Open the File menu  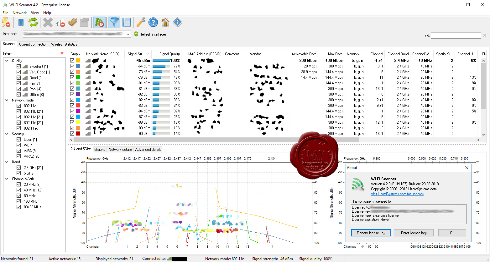(x=5, y=13)
